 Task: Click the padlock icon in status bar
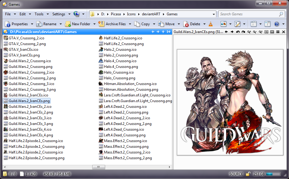pyautogui.click(x=248, y=174)
